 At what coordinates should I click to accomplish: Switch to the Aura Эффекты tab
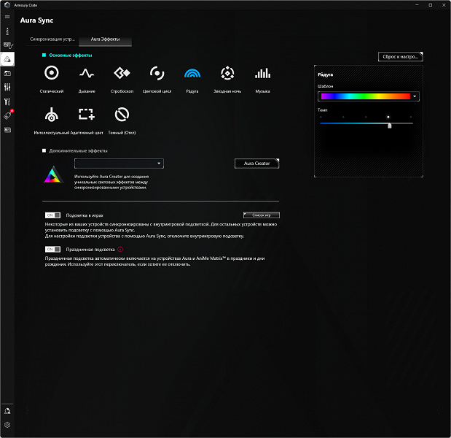(x=105, y=39)
